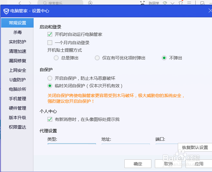The height and width of the screenshot is (172, 212).
Task: Click the green diamond VIP icon
Action: point(165,3)
